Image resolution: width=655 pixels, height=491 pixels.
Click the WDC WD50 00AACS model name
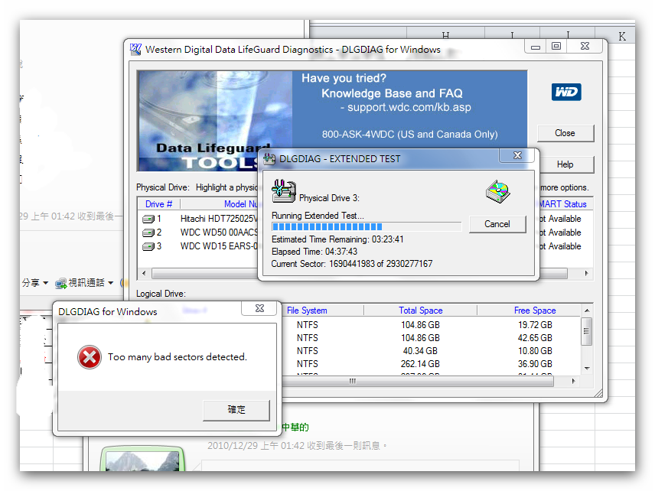220,232
